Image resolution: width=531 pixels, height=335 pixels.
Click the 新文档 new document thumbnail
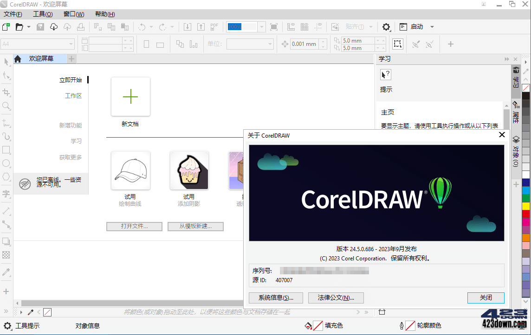[130, 97]
